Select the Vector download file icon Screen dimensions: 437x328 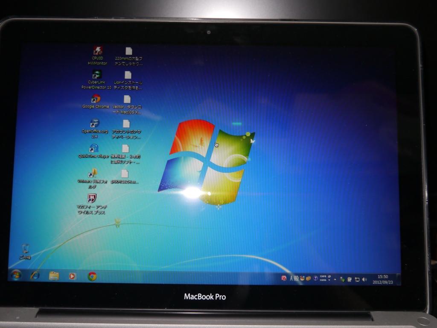127,105
